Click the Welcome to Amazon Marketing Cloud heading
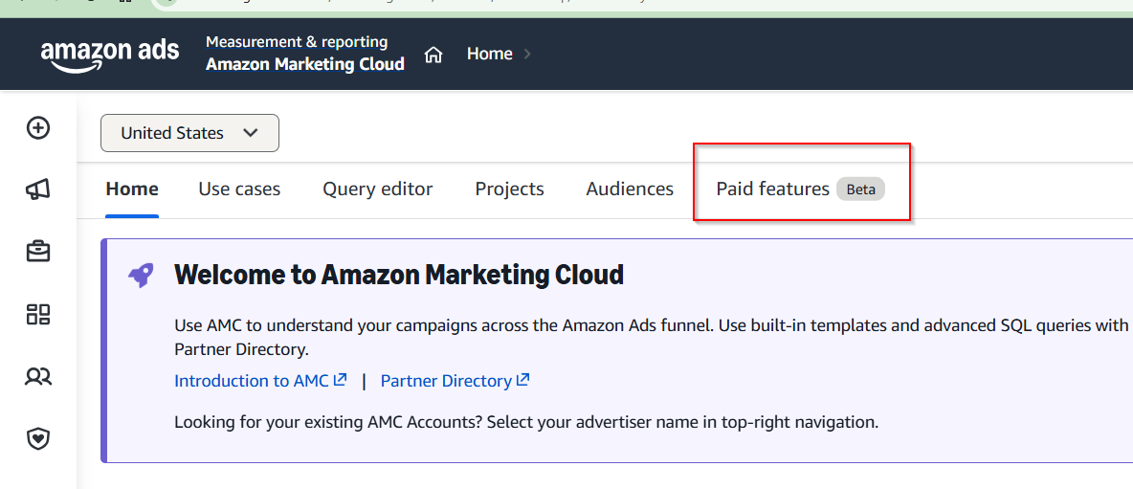 (399, 276)
